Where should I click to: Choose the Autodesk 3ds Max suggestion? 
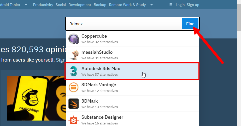pos(132,71)
